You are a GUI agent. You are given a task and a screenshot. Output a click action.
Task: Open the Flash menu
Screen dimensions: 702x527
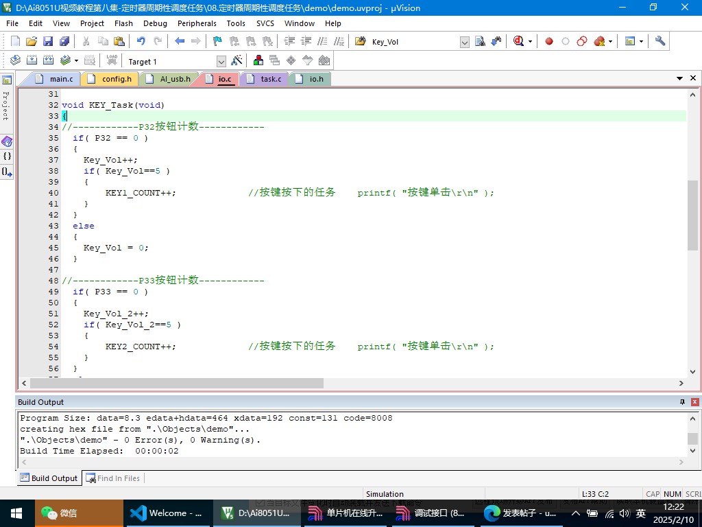click(123, 23)
